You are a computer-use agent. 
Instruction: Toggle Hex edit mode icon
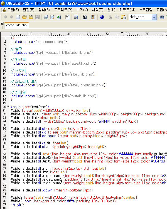[x=85, y=17]
